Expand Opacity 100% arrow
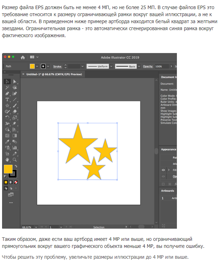 [x=171, y=66]
